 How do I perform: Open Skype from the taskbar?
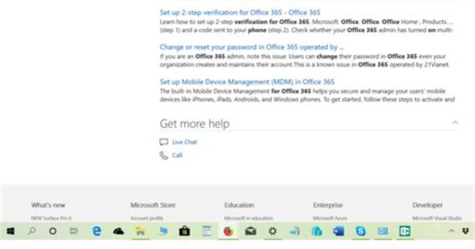point(361,232)
